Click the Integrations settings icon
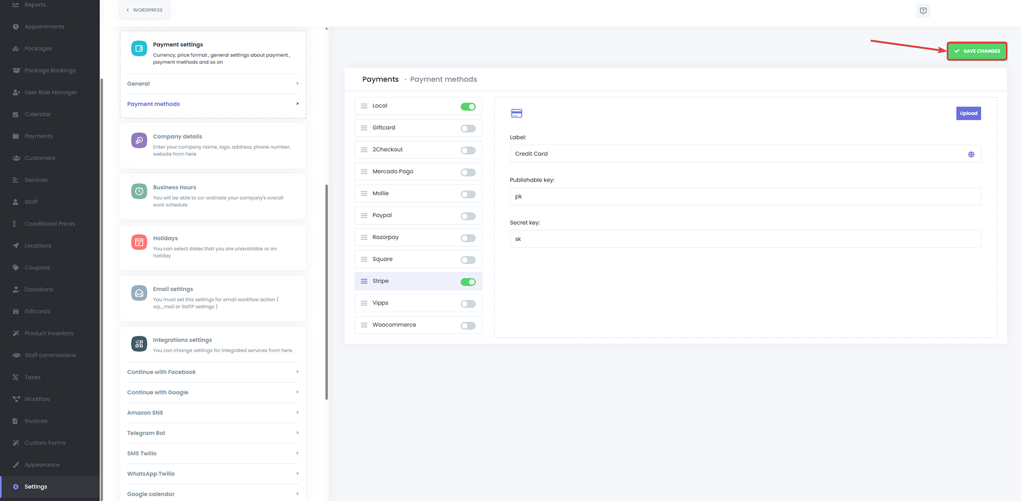The width and height of the screenshot is (1021, 501). point(139,344)
